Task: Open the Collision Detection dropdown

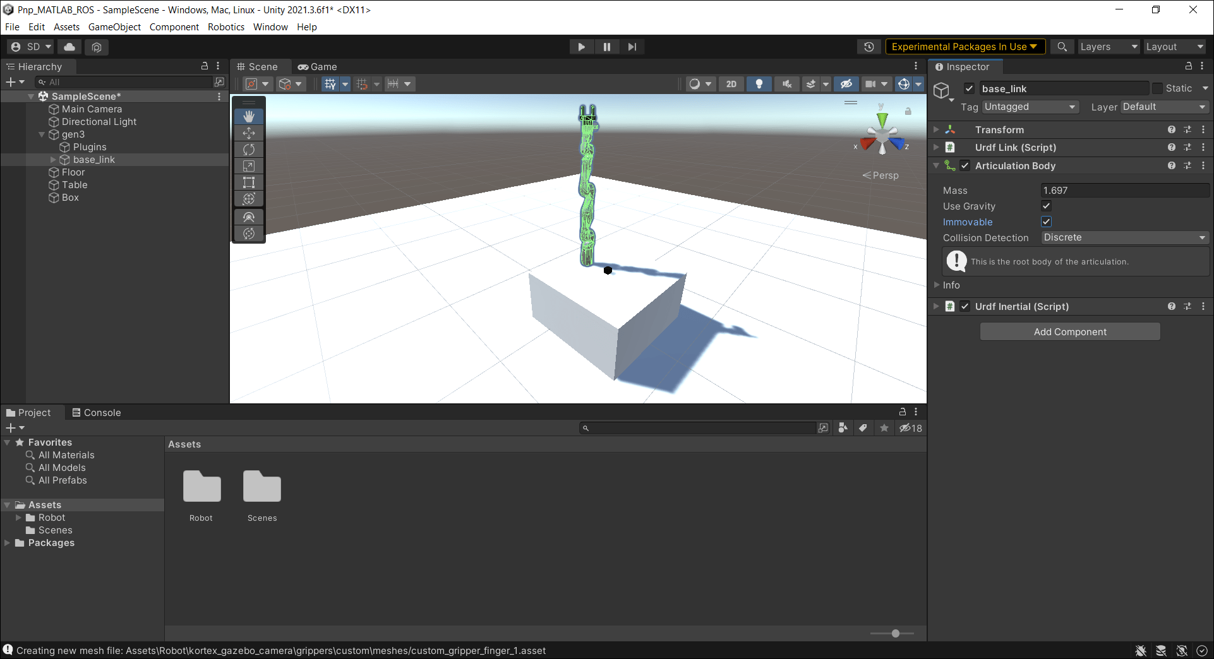Action: coord(1124,237)
